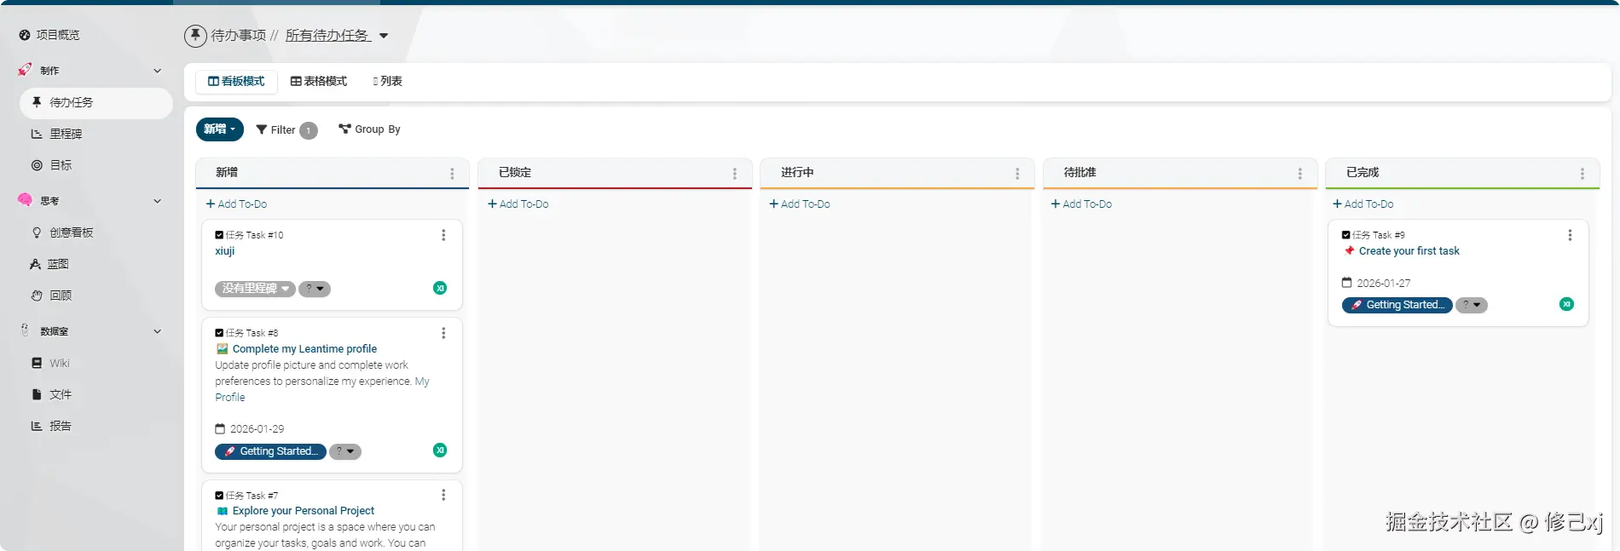The height and width of the screenshot is (551, 1620).
Task: Switch to 表格模式 tab
Action: click(319, 82)
